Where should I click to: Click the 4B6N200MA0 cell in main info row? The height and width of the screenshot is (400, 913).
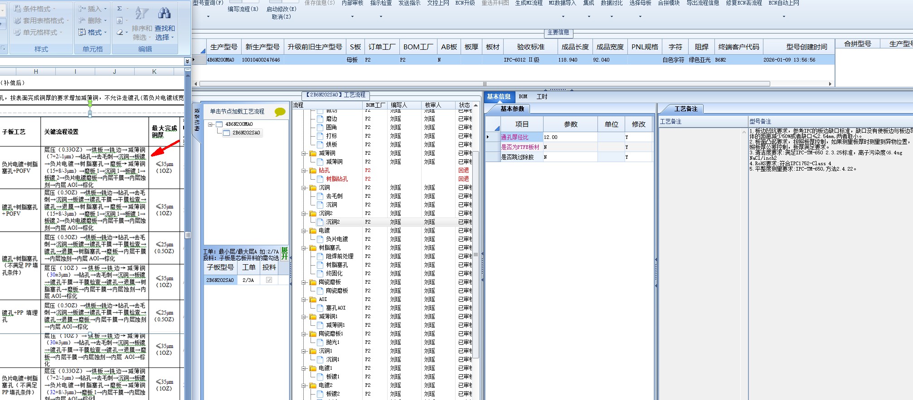(x=223, y=60)
